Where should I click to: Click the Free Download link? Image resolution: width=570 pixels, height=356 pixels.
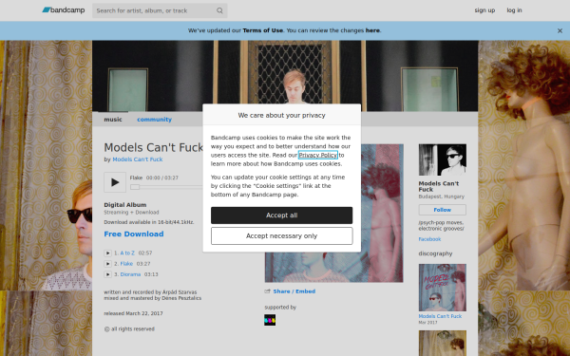point(134,234)
